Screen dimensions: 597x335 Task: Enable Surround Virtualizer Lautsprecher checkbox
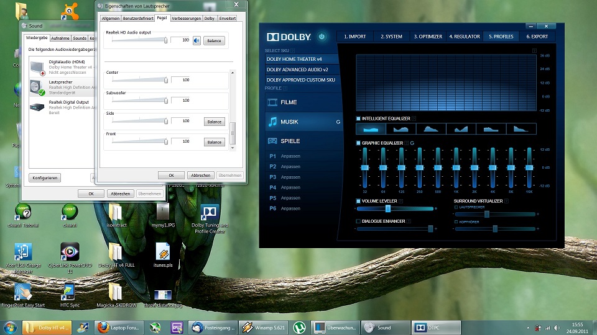click(456, 207)
